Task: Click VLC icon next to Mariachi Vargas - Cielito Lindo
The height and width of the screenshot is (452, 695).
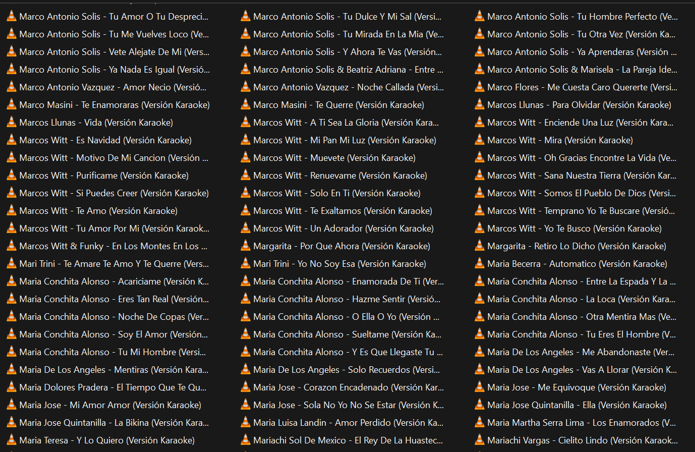Action: pos(479,440)
